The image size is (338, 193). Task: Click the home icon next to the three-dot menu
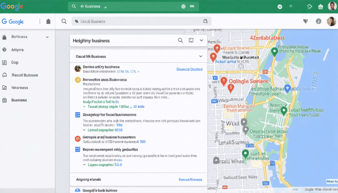(48, 21)
